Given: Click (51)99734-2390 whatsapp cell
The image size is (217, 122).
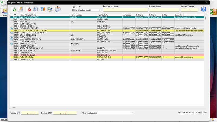Looking at the screenshot, I should [x=129, y=33].
